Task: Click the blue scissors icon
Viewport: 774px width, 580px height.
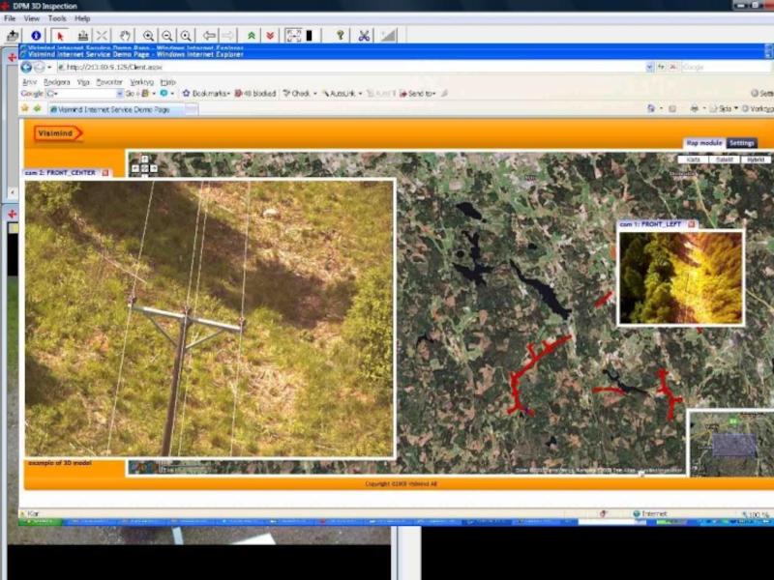Action: point(365,36)
